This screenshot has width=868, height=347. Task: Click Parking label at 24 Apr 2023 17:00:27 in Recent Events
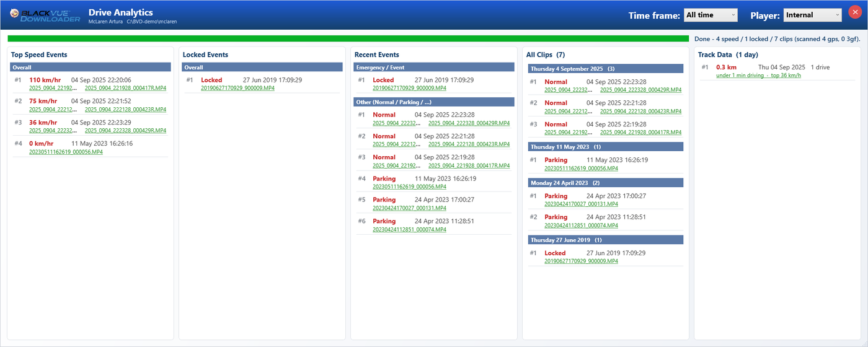[384, 200]
